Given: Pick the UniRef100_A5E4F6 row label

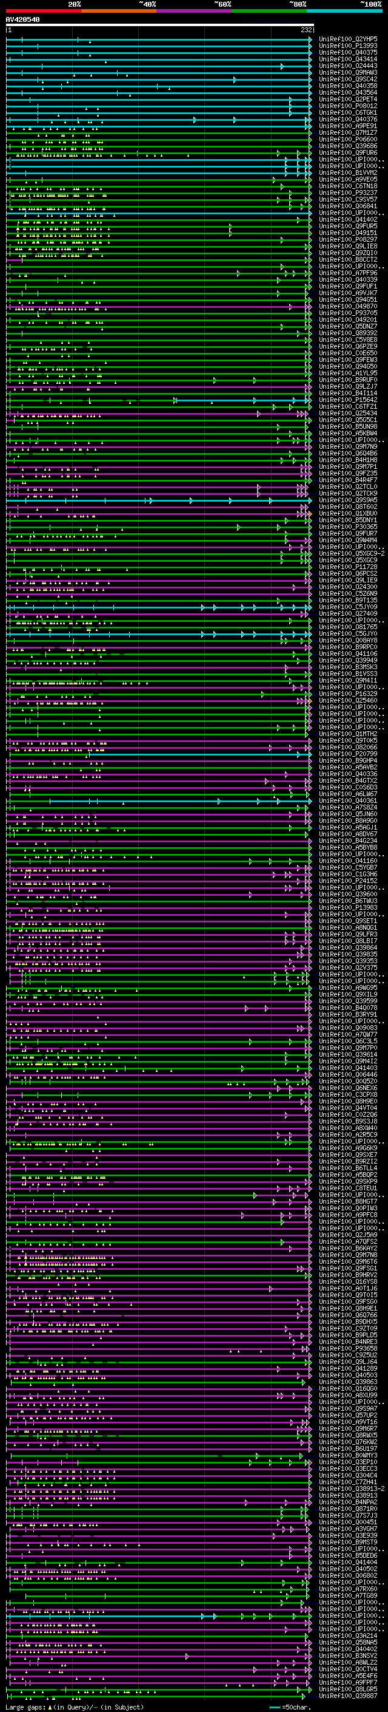Looking at the screenshot, I should tap(348, 1676).
